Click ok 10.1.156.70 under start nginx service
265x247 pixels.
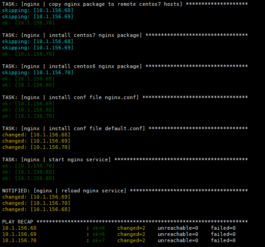[x=28, y=166]
